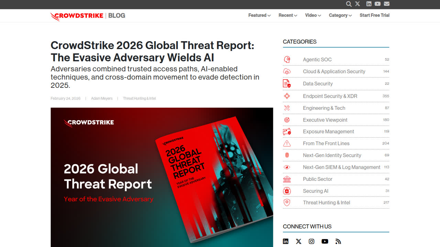Expand the Featured dropdown menu
440x247 pixels.
260,15
